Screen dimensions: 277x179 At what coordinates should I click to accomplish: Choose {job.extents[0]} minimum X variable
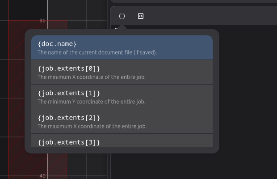(122, 72)
